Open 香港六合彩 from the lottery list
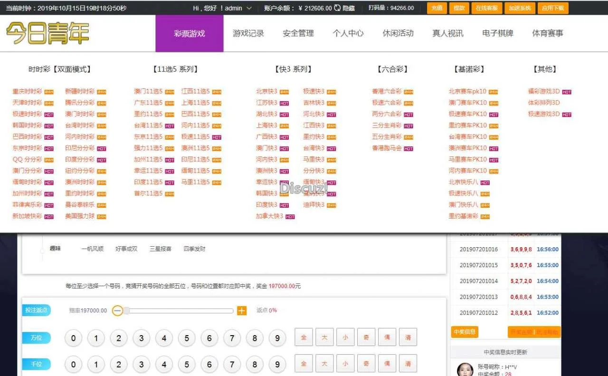This screenshot has width=608, height=376. click(x=387, y=92)
